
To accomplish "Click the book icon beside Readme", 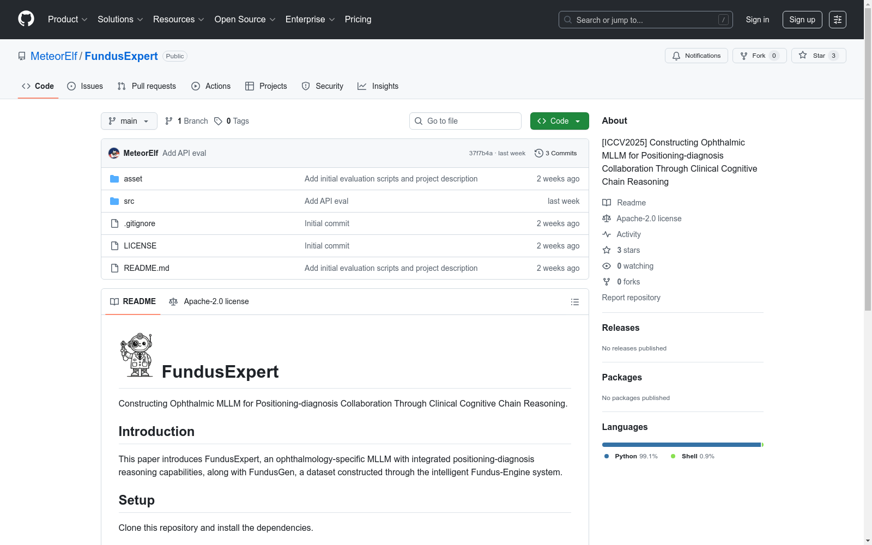I will click(x=607, y=203).
